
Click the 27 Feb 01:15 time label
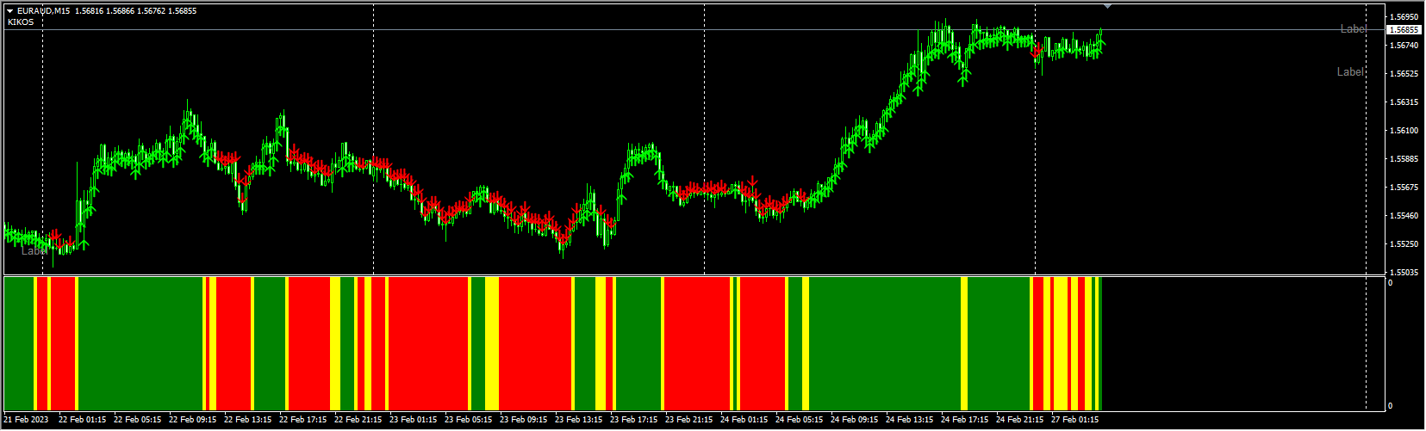click(x=1074, y=421)
